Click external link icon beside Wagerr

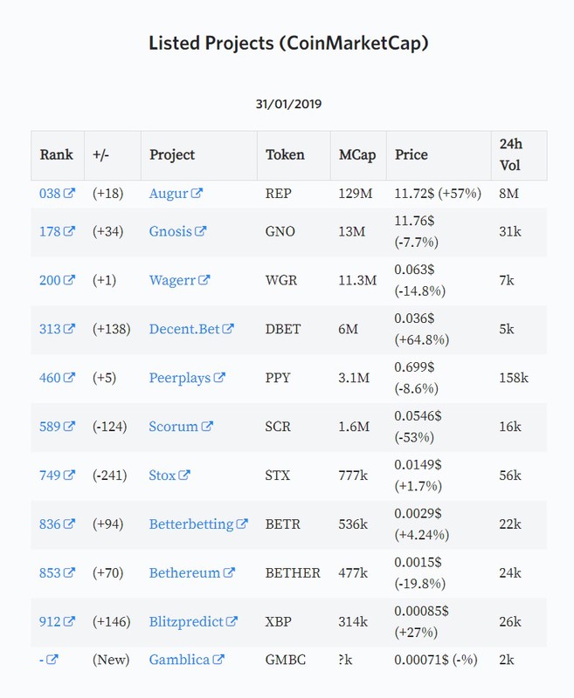click(x=204, y=280)
